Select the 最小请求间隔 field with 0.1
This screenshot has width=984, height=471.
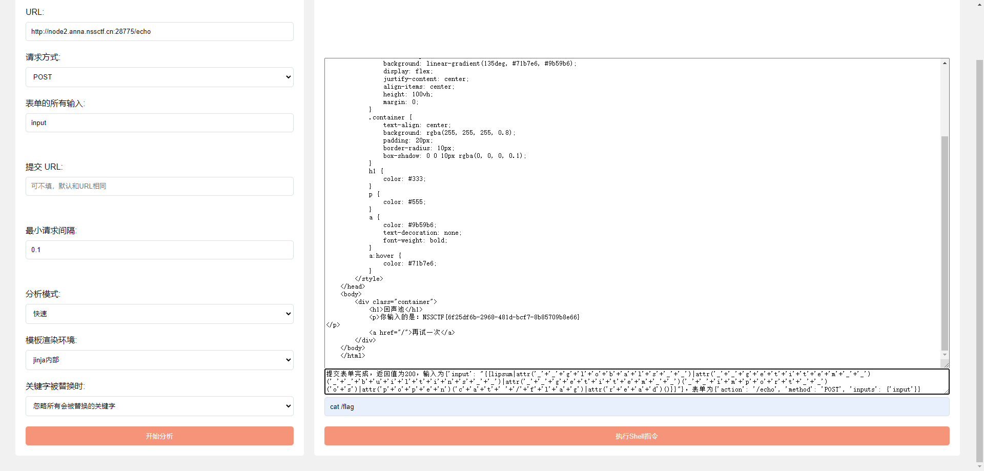coord(159,250)
